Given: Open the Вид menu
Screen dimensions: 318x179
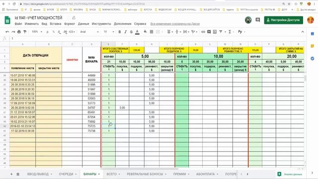Looking at the screenshot, I should [44, 24].
